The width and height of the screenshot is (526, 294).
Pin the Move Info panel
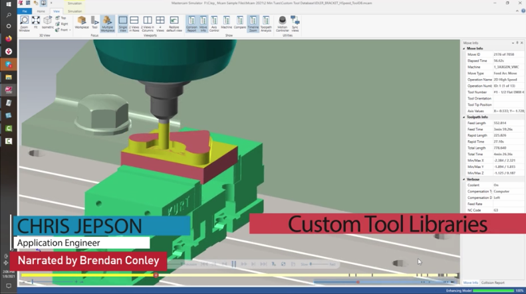pos(517,43)
